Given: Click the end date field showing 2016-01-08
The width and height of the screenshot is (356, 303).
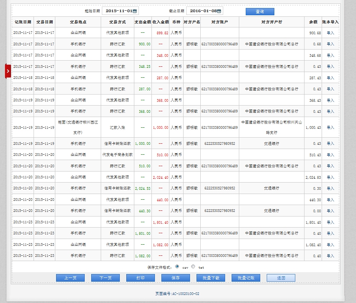Looking at the screenshot, I should (x=203, y=11).
